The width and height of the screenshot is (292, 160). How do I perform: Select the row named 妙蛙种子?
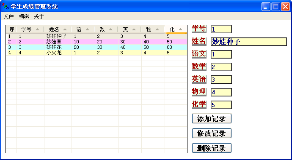pos(96,36)
